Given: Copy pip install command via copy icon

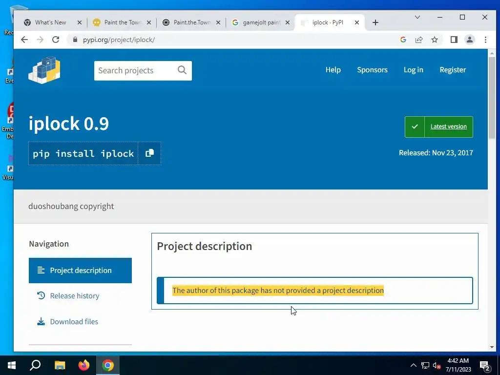Looking at the screenshot, I should click(x=149, y=153).
